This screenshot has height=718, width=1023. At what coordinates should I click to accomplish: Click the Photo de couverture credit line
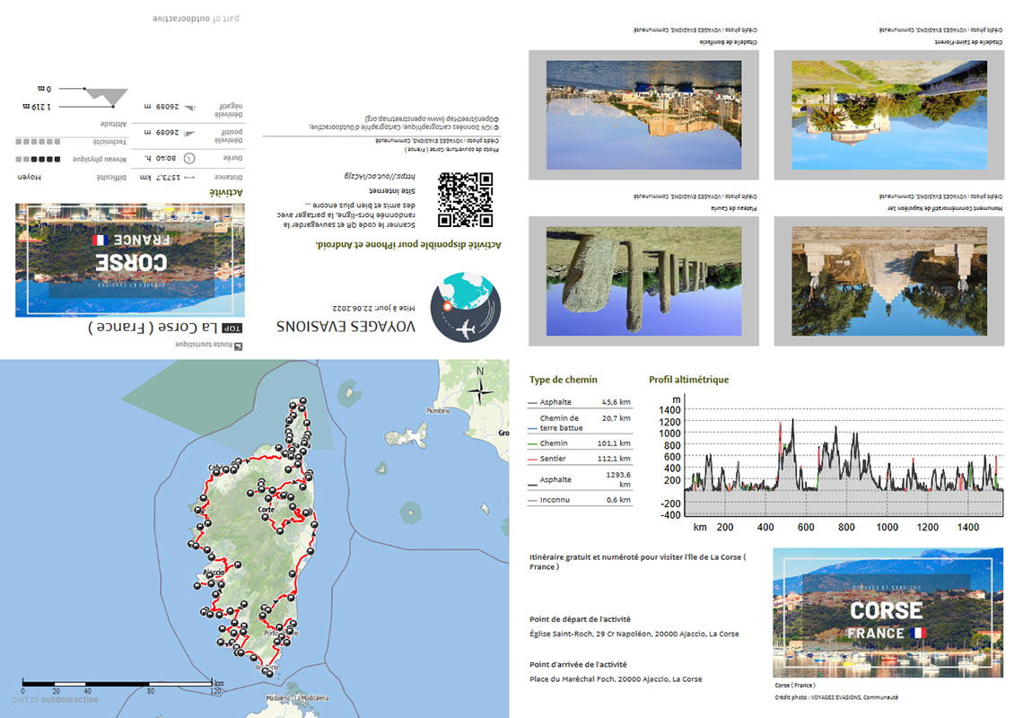point(452,150)
